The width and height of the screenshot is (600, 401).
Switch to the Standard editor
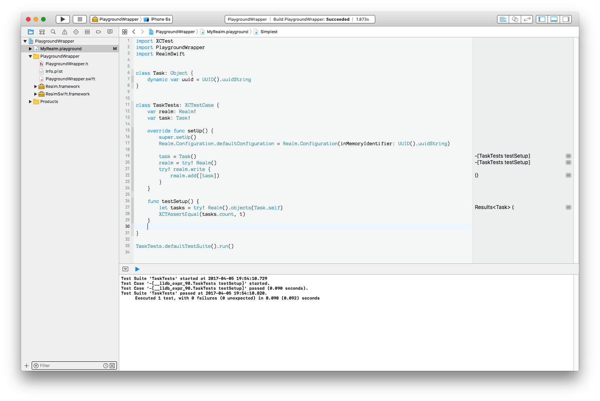tap(503, 19)
